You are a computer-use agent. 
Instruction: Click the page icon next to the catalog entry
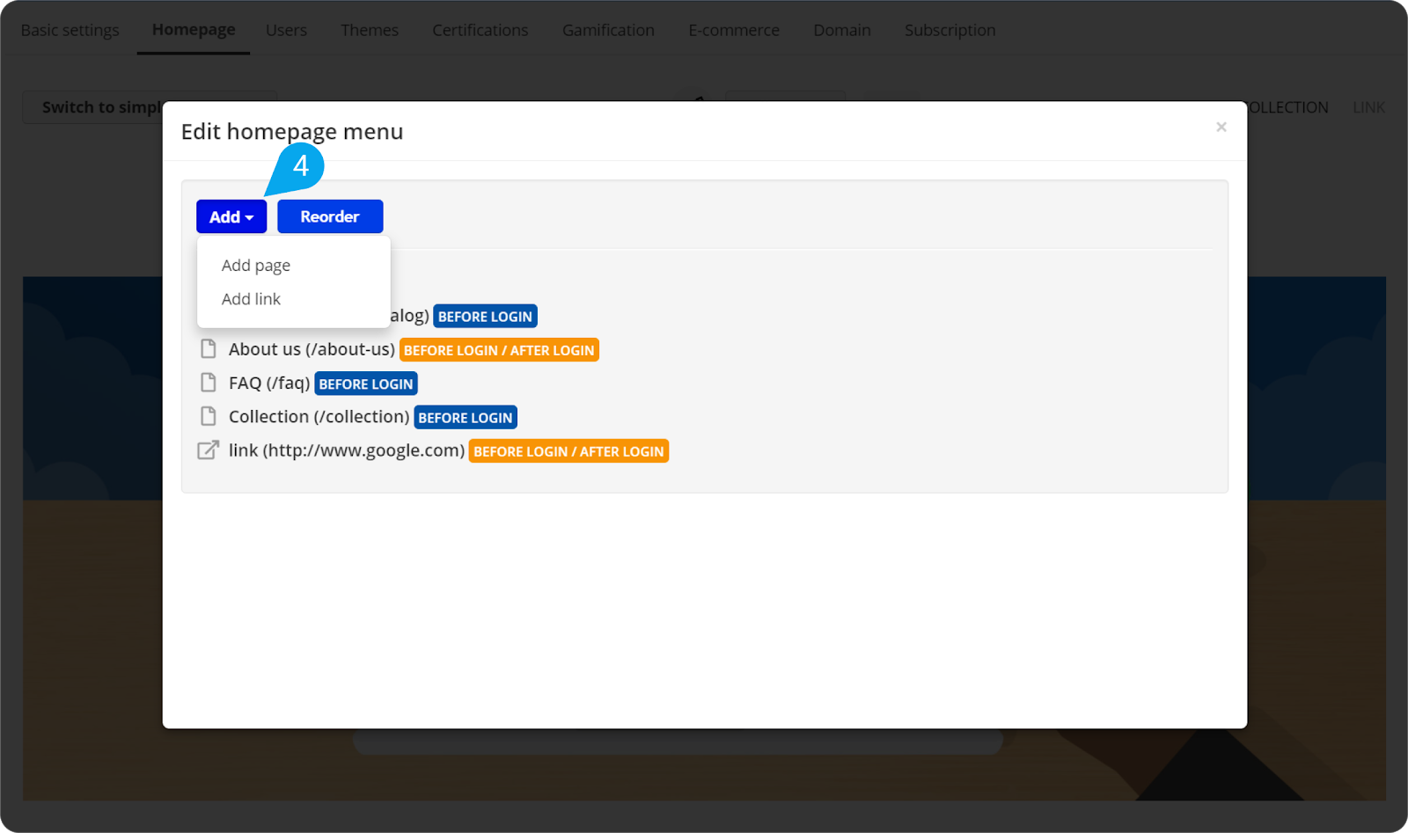209,315
